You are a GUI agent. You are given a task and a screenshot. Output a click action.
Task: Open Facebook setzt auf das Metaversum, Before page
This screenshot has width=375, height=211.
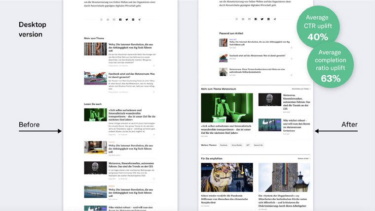tap(132, 76)
